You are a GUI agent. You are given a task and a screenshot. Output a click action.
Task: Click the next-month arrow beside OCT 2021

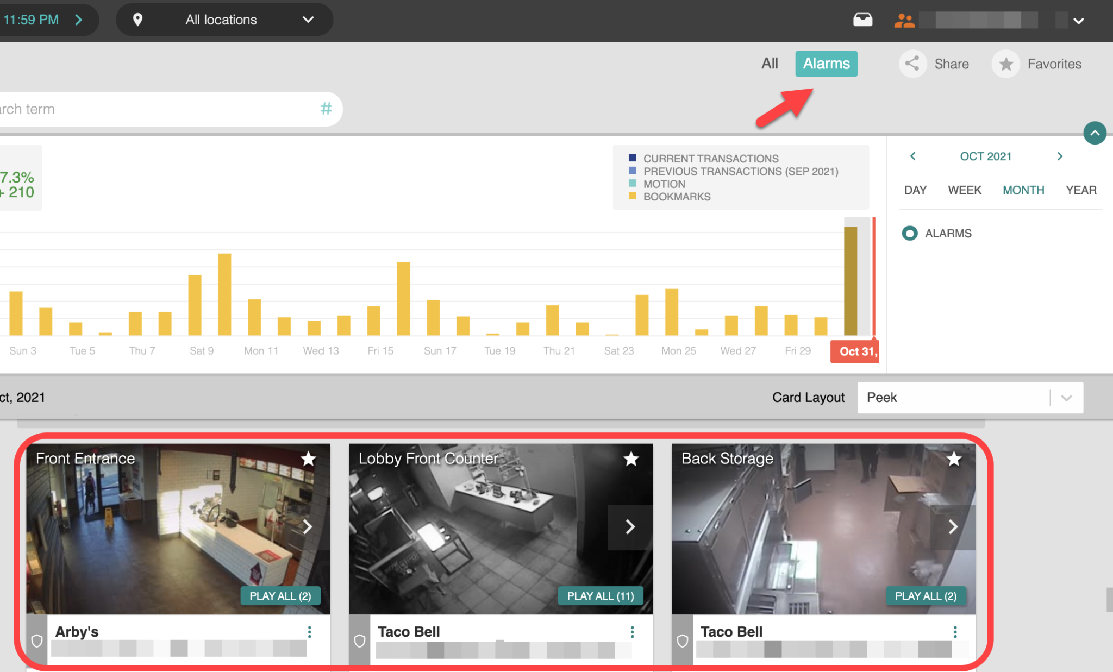coord(1060,156)
